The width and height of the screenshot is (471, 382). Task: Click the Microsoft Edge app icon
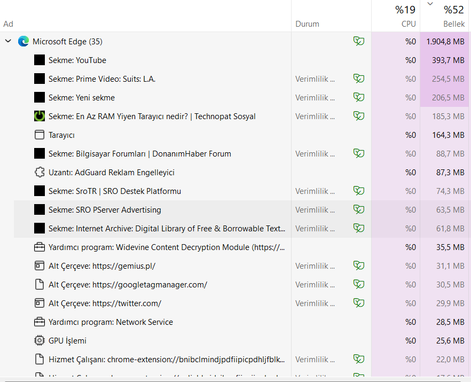23,42
